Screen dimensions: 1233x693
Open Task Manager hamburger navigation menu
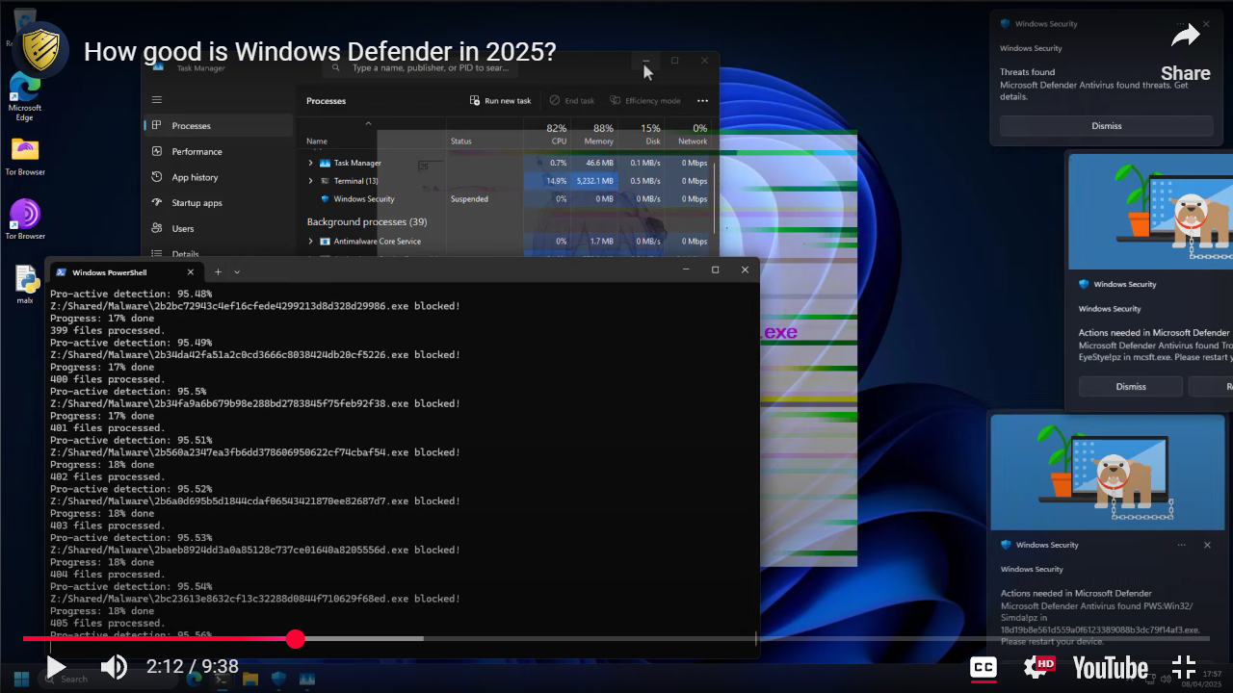tap(157, 100)
